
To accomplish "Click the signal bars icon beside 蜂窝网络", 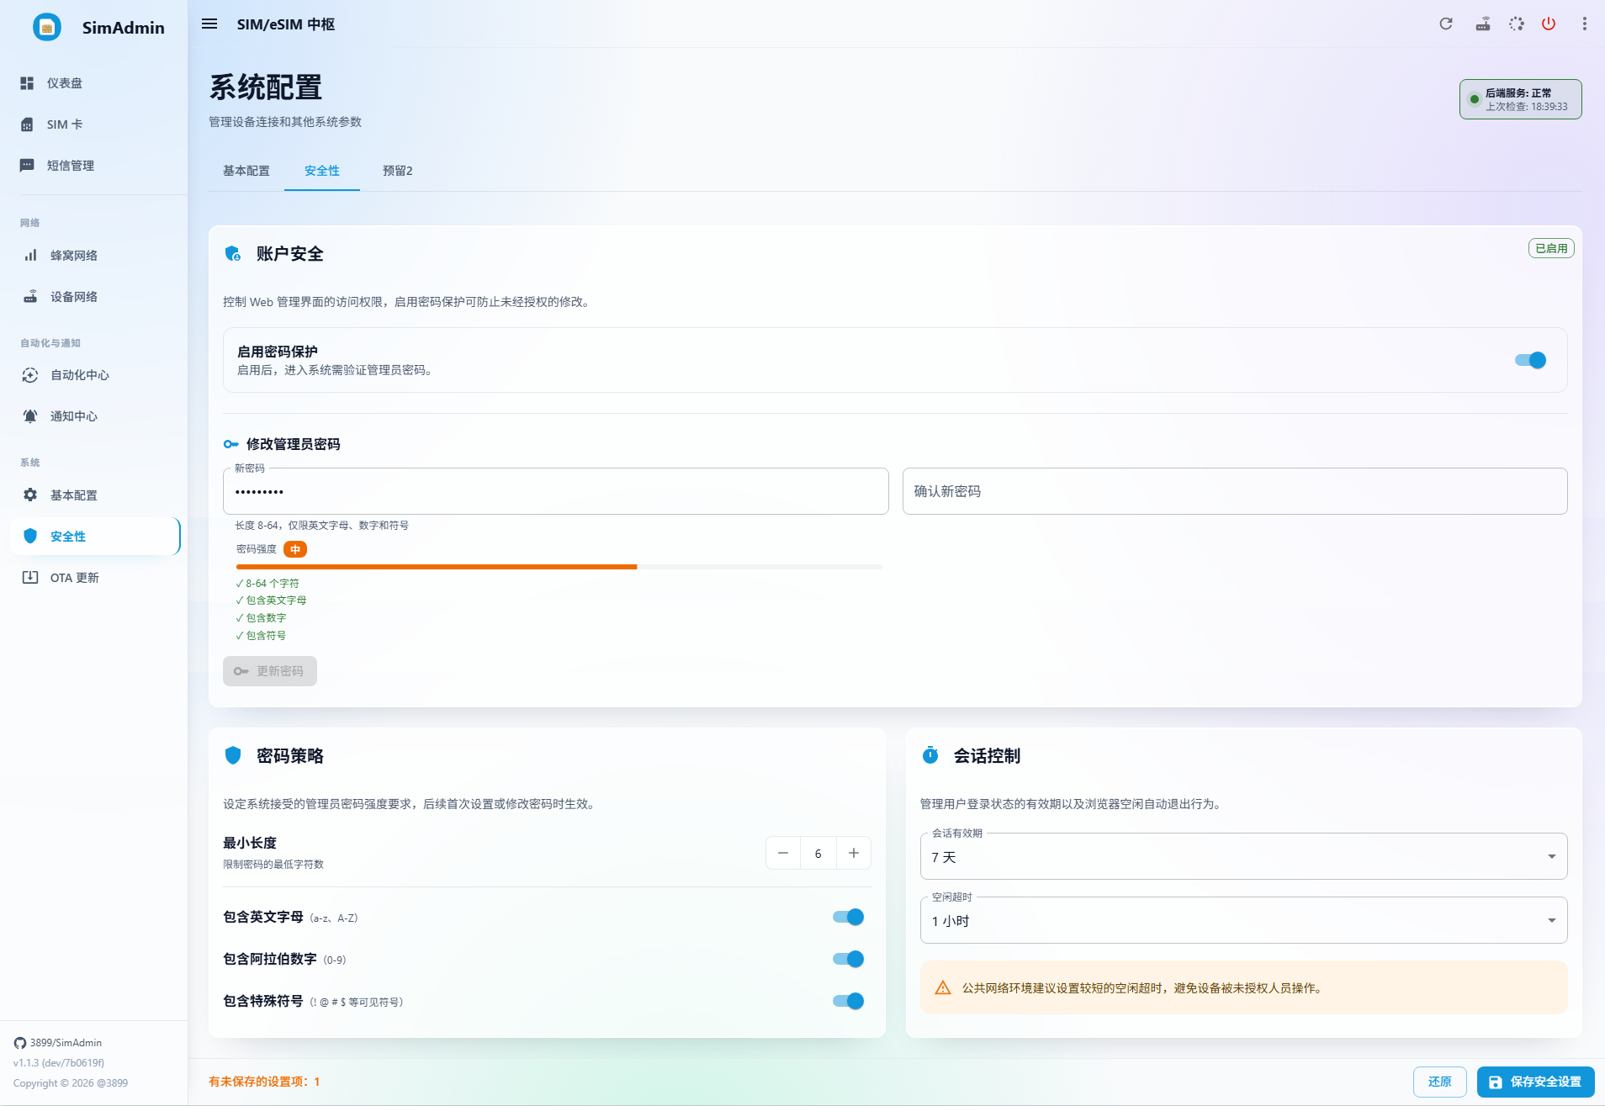I will click(30, 256).
